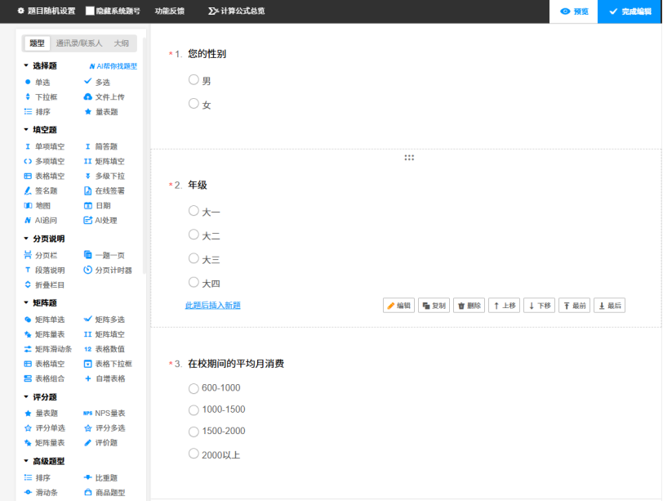Add a multiple-choice 多选 question type
This screenshot has width=663, height=501.
pos(97,82)
